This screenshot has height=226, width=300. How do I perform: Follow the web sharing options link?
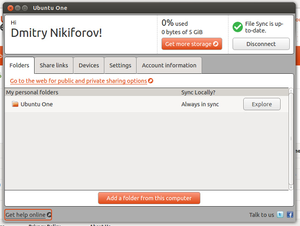click(78, 81)
